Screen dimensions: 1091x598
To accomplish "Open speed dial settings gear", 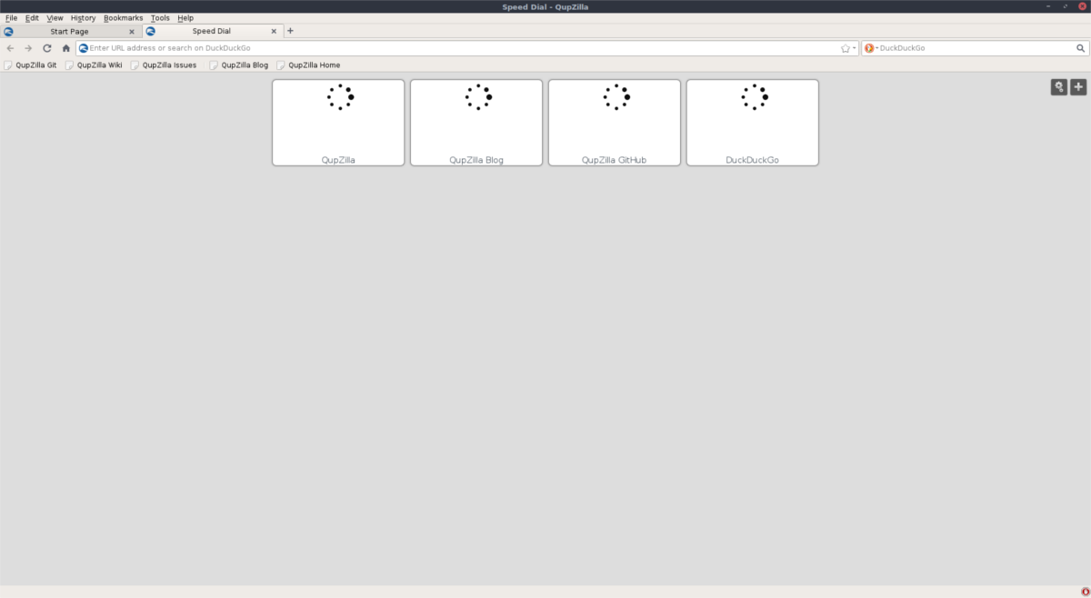I will coord(1059,87).
